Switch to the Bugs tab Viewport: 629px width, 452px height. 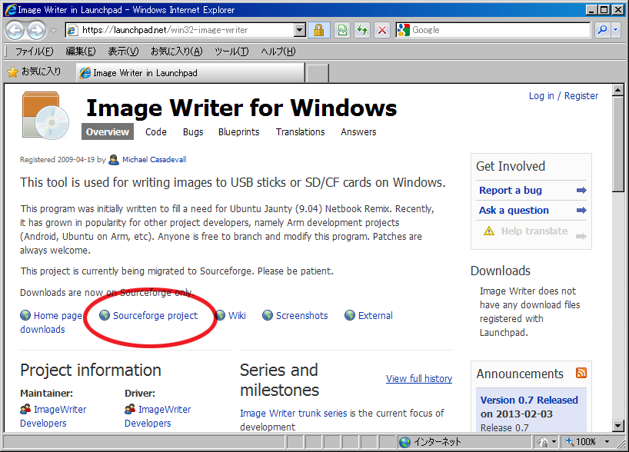[193, 132]
